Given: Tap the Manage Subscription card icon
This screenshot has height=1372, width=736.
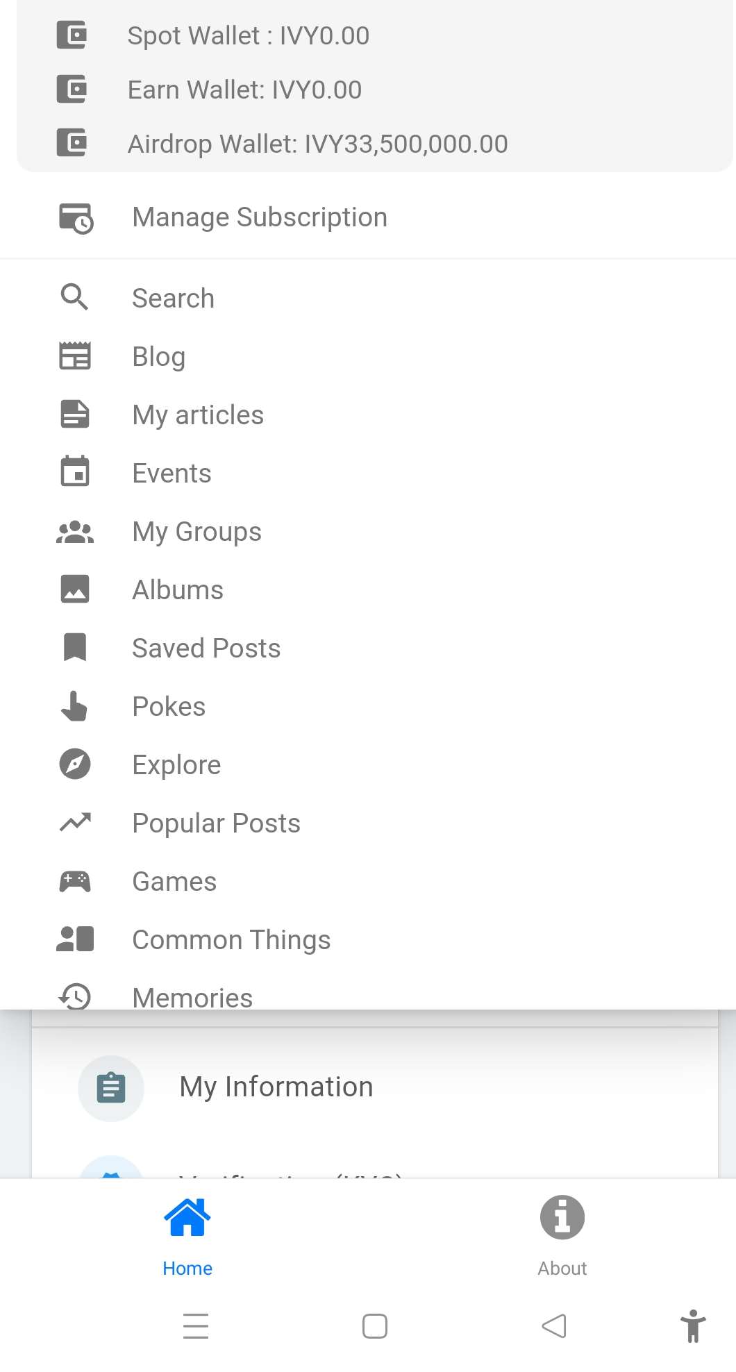Looking at the screenshot, I should pos(76,218).
